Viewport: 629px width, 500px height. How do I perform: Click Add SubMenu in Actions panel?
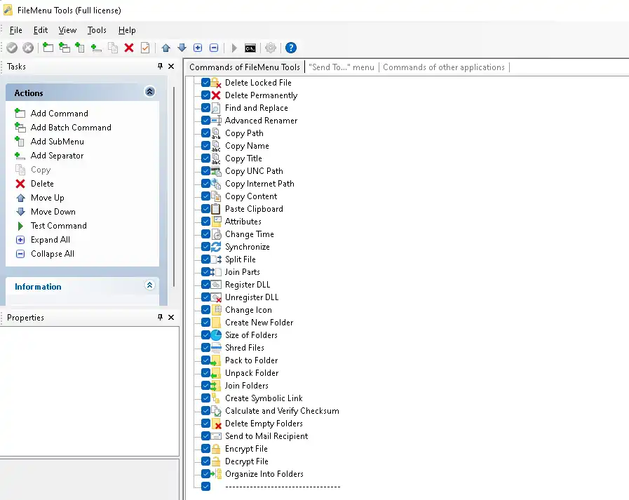coord(57,142)
